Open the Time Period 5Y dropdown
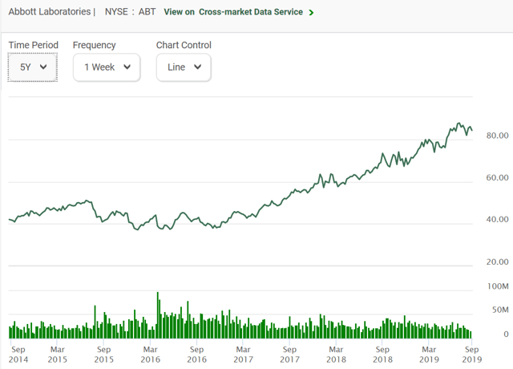This screenshot has height=369, width=513. 33,67
